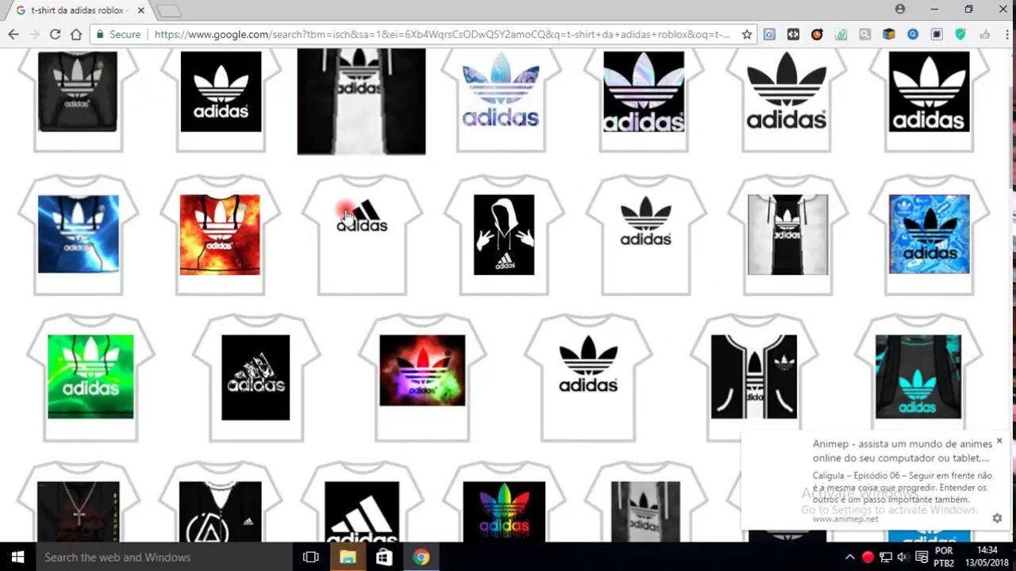The image size is (1016, 571).
Task: Open the network status tray icon
Action: 886,557
